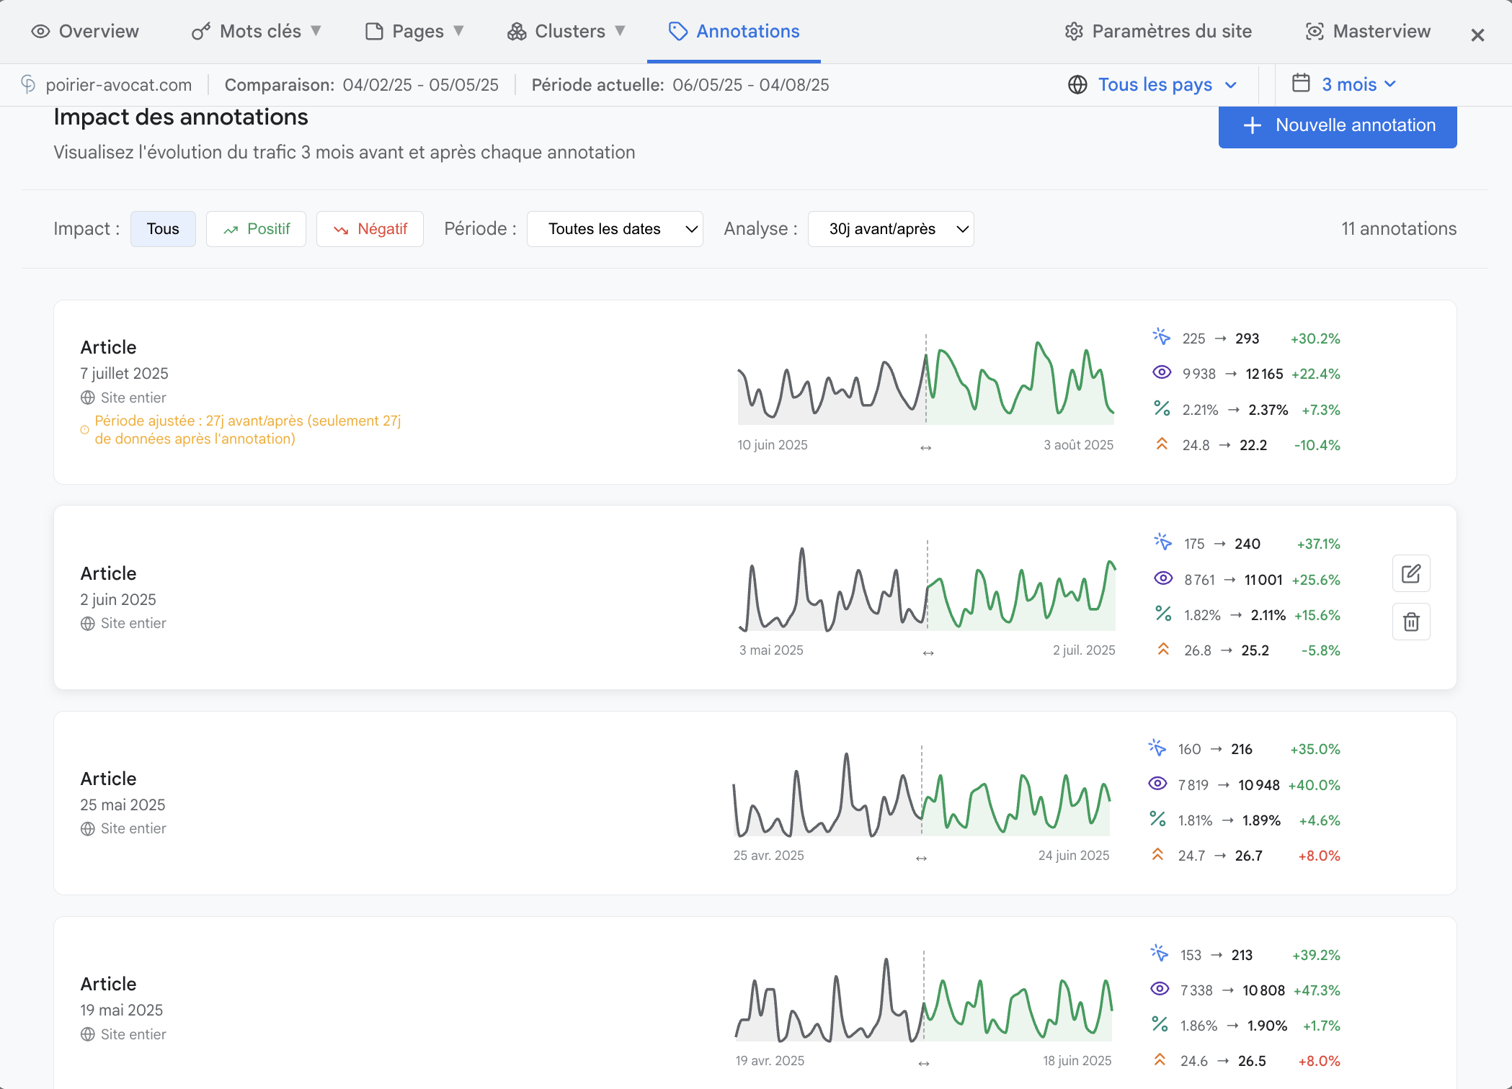Click the plus icon in Nouvelle annotation
Viewport: 1512px width, 1089px height.
(1253, 125)
